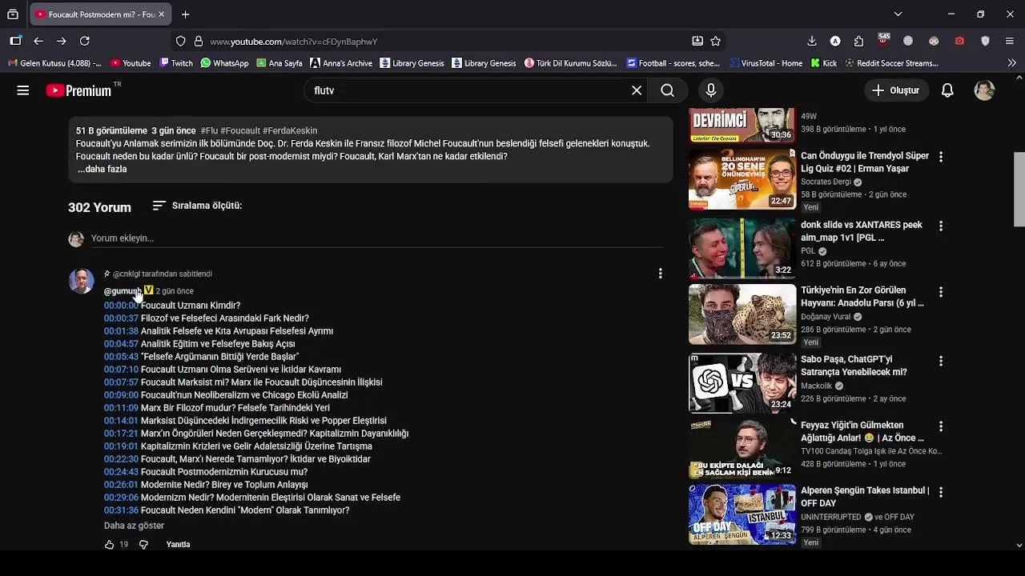Reload the page
Image resolution: width=1025 pixels, height=576 pixels.
tap(85, 41)
